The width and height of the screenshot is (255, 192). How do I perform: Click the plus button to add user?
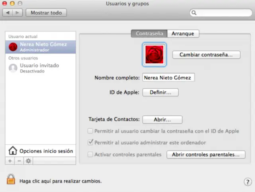10,161
